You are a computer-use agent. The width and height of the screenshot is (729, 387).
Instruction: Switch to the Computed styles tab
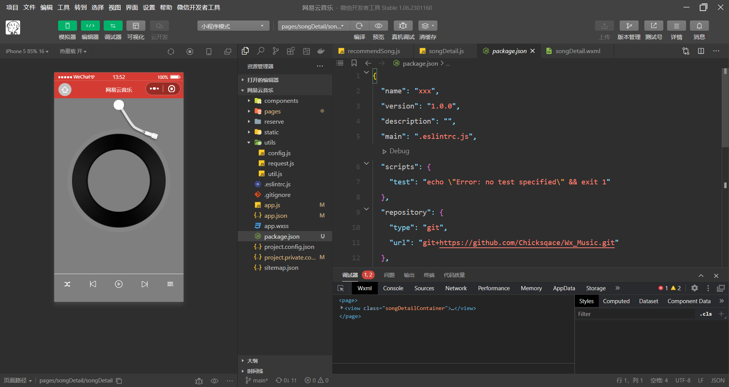point(616,301)
